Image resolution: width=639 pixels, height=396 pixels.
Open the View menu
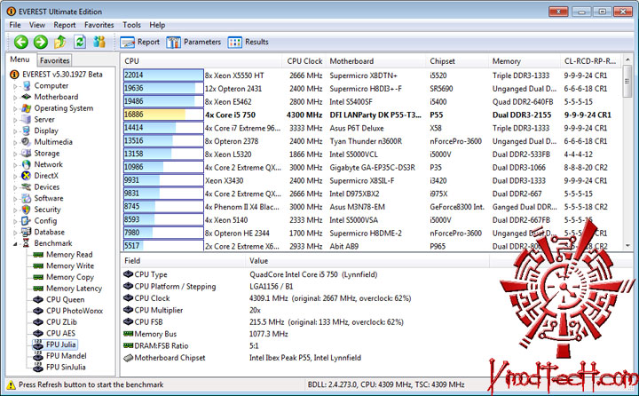pyautogui.click(x=37, y=25)
